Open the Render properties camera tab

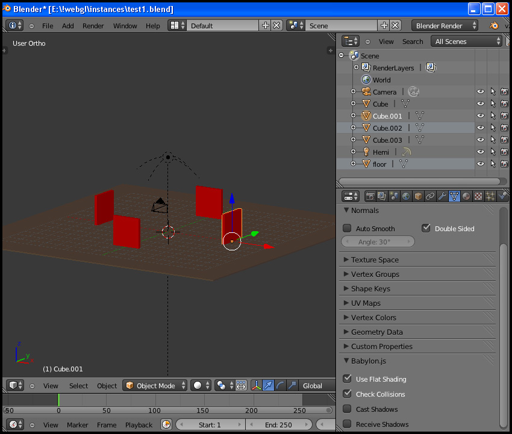tap(370, 196)
